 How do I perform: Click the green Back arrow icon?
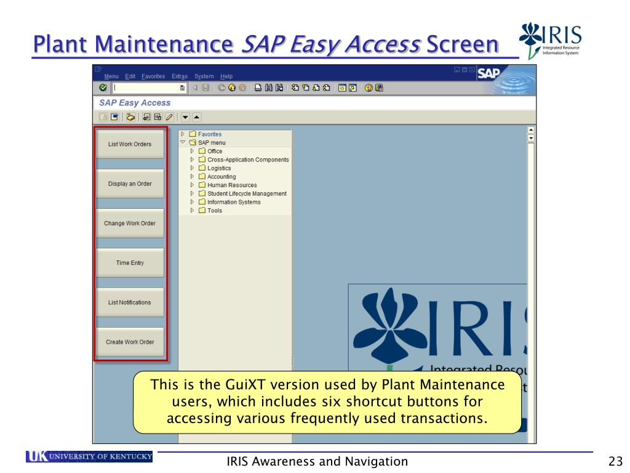click(x=221, y=87)
